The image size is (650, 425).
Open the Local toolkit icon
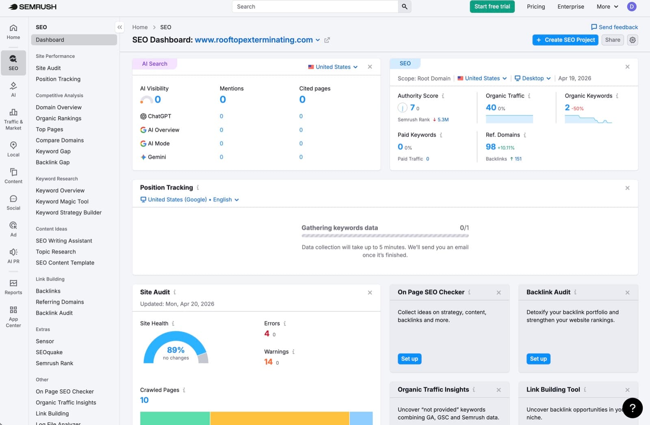point(13,149)
